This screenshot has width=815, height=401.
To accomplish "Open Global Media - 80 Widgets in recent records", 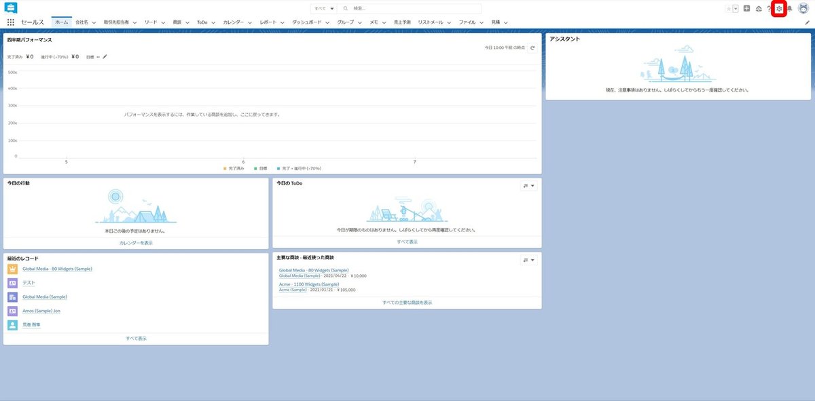I will (x=57, y=269).
